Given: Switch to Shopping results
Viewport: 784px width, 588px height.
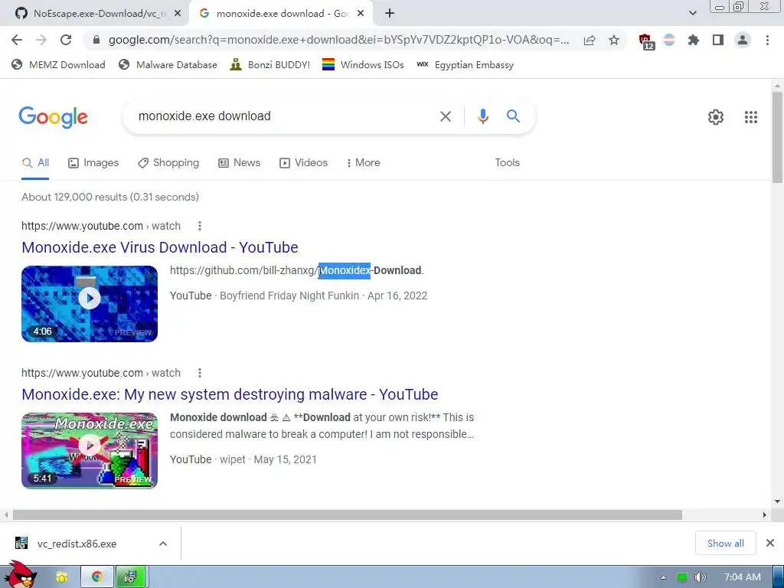Looking at the screenshot, I should pos(168,163).
